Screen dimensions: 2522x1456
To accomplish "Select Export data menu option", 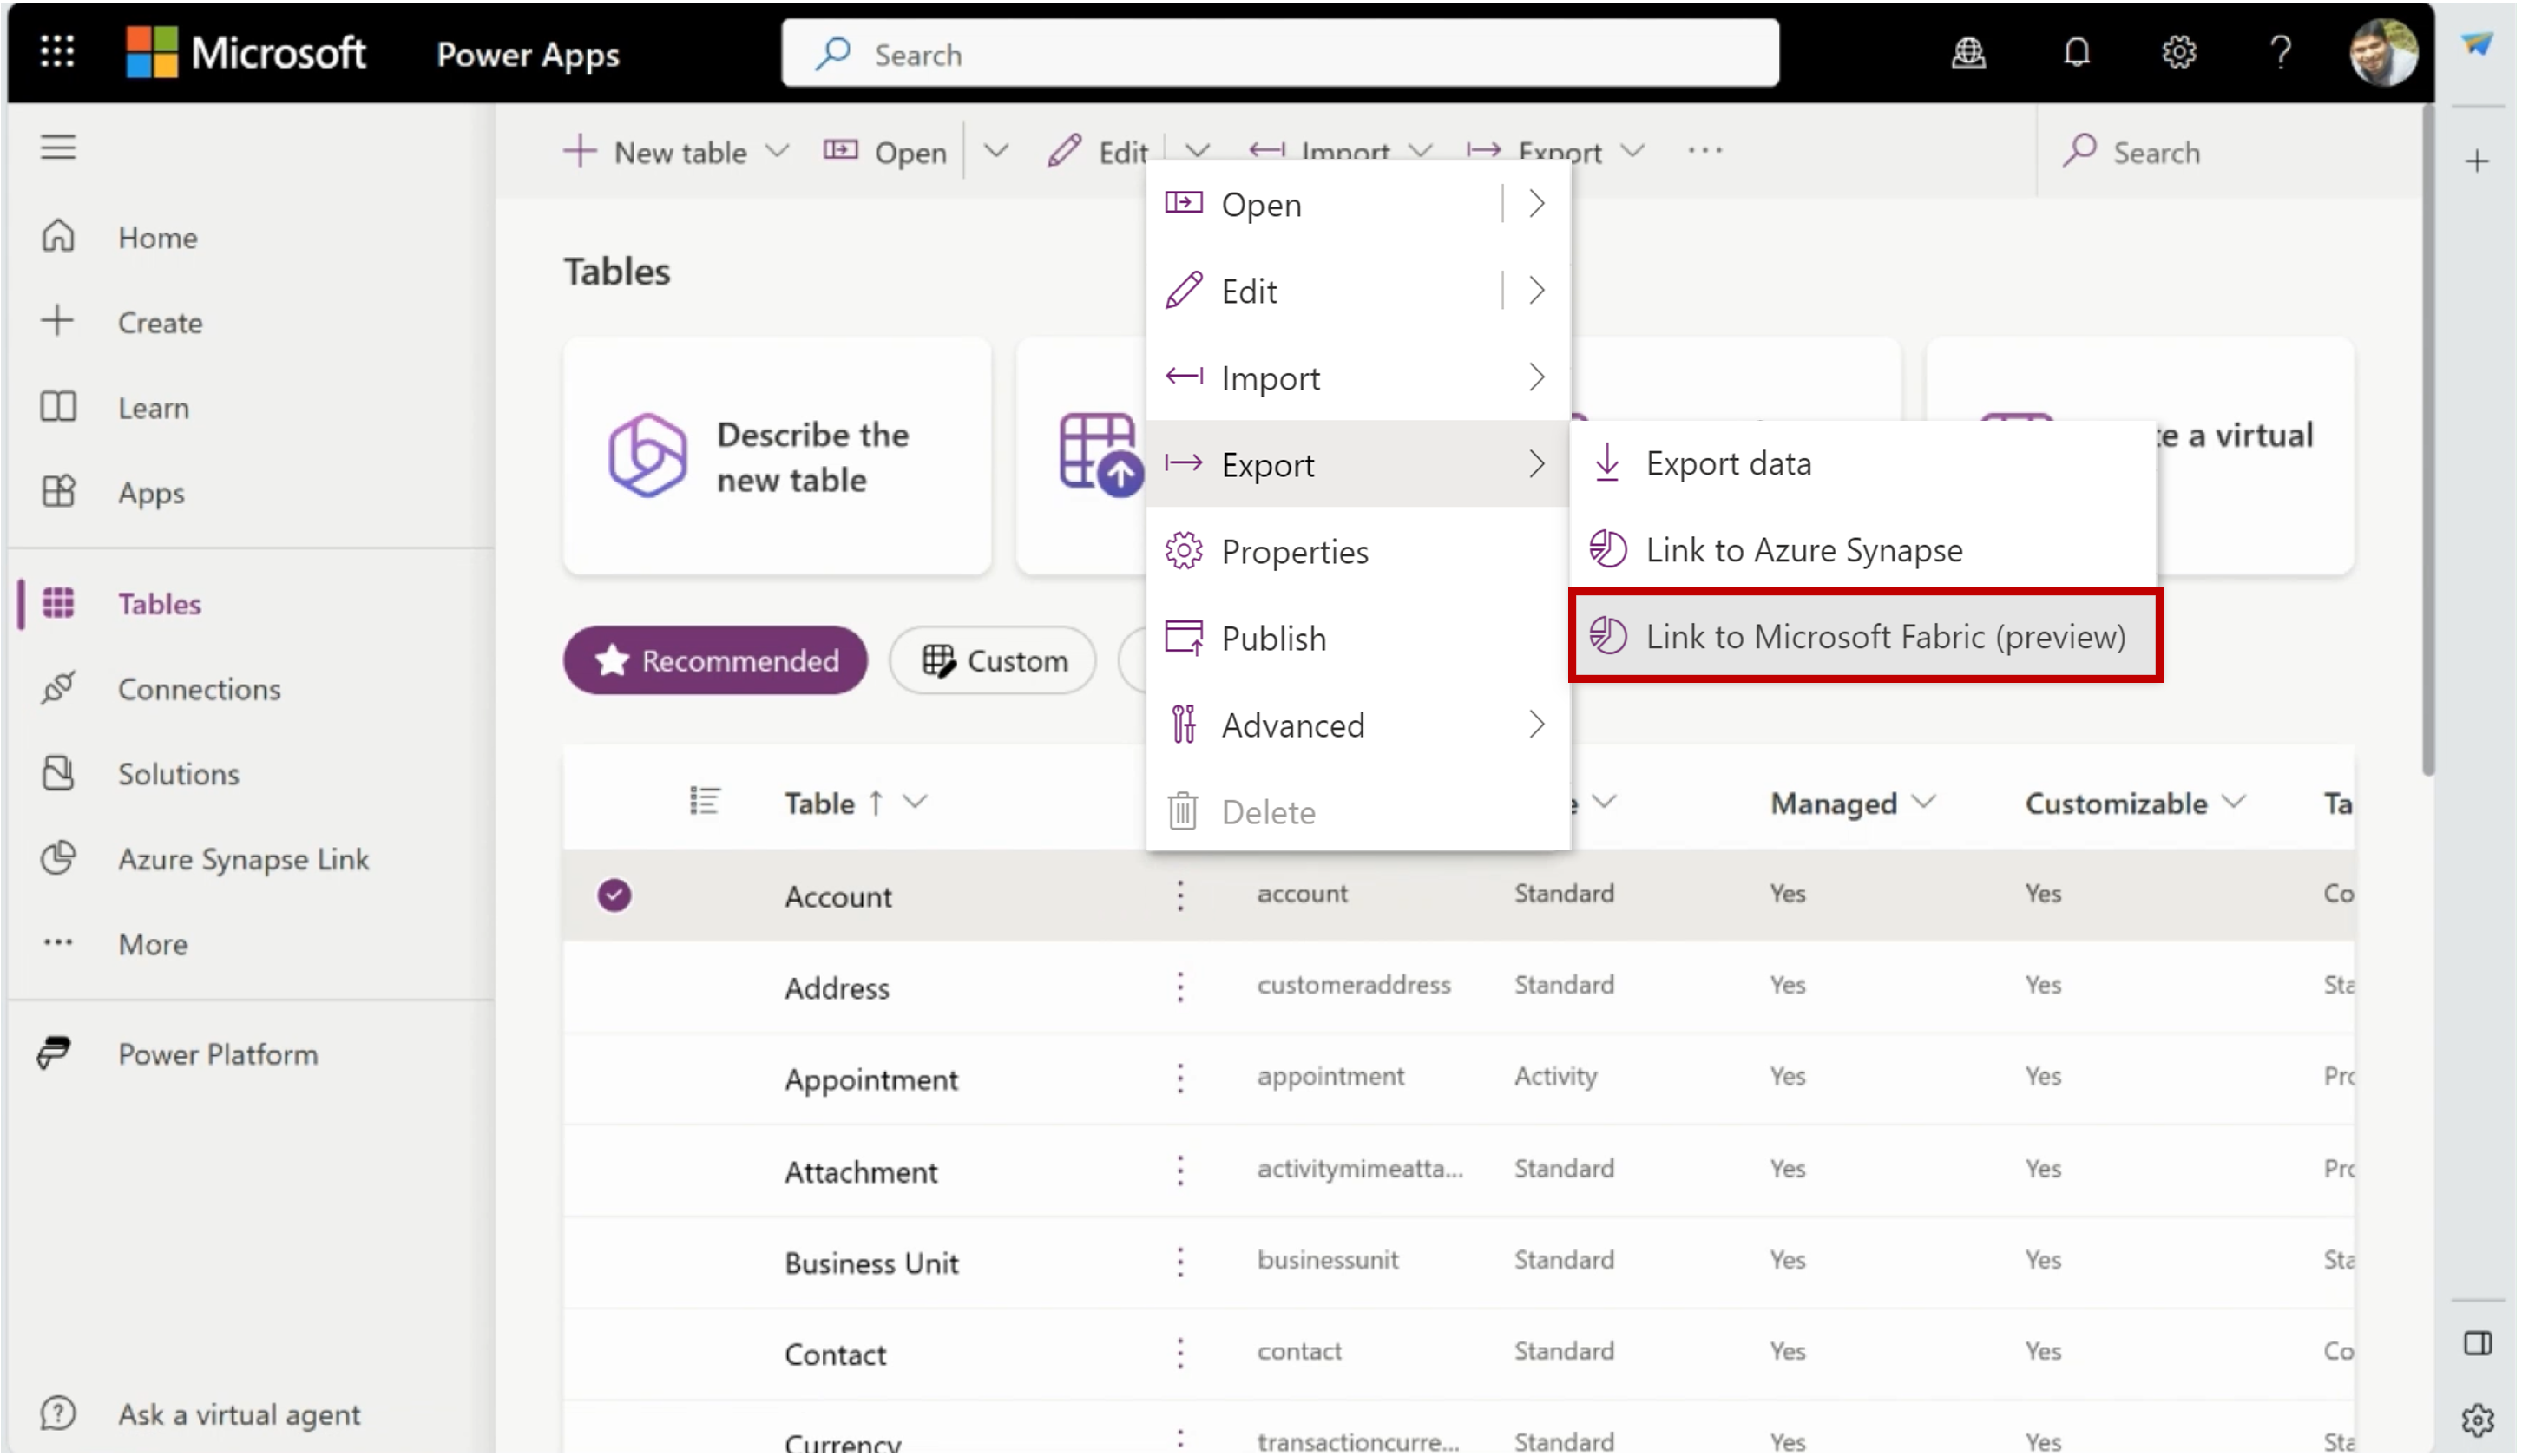I will 1730,462.
